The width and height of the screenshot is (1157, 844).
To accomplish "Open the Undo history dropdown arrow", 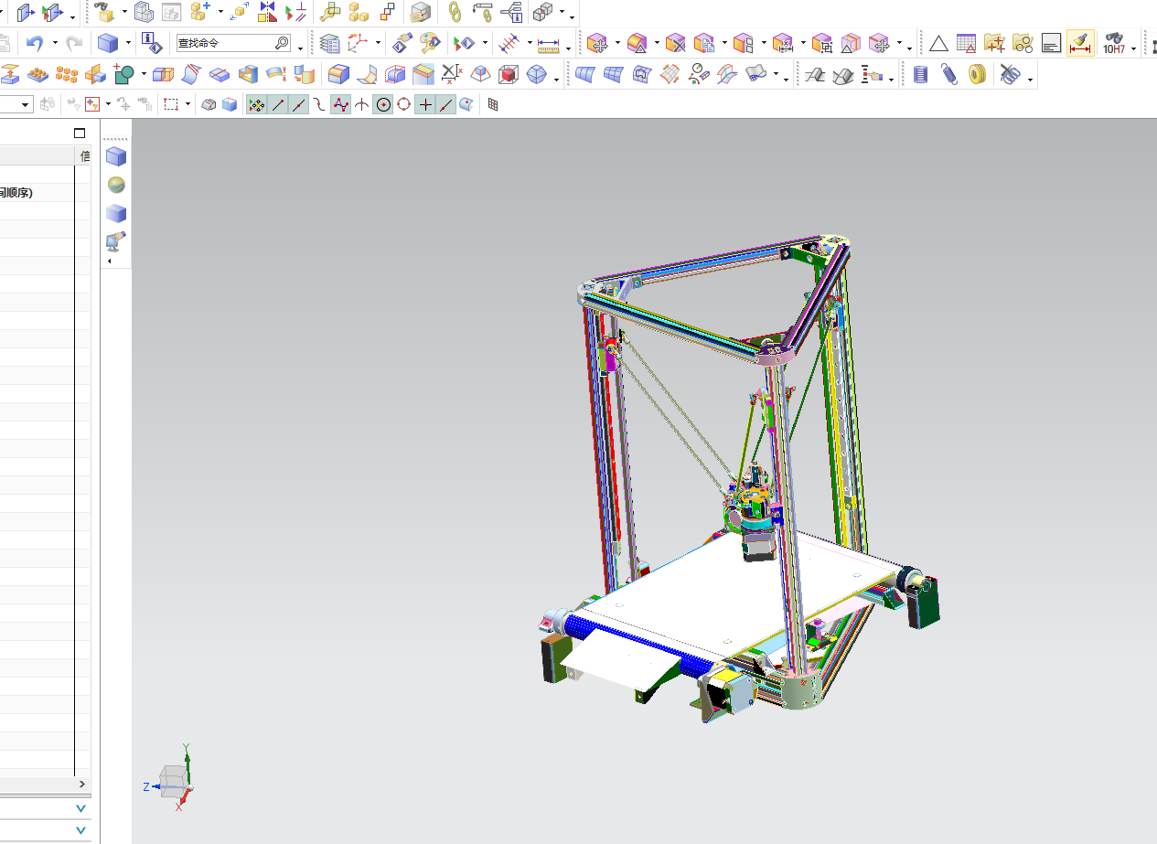I will tap(55, 43).
